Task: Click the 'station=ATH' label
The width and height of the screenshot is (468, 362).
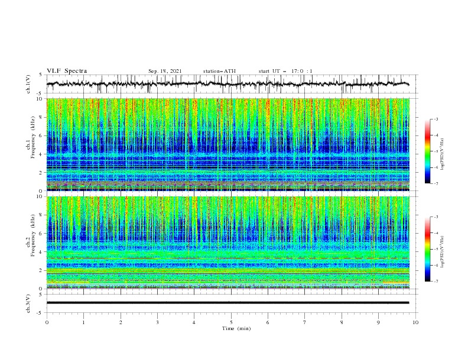Action: 219,71
